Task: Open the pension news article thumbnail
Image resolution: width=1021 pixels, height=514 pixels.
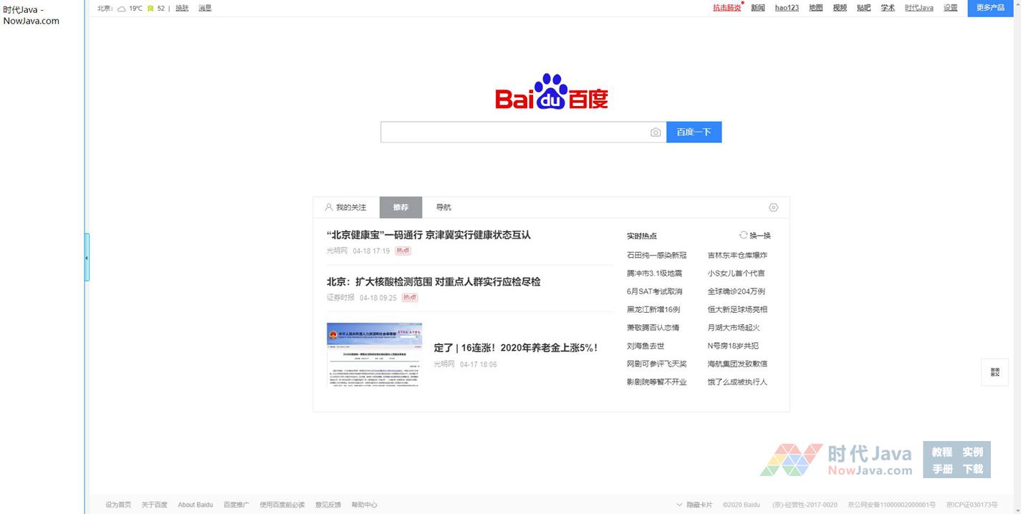Action: click(374, 355)
